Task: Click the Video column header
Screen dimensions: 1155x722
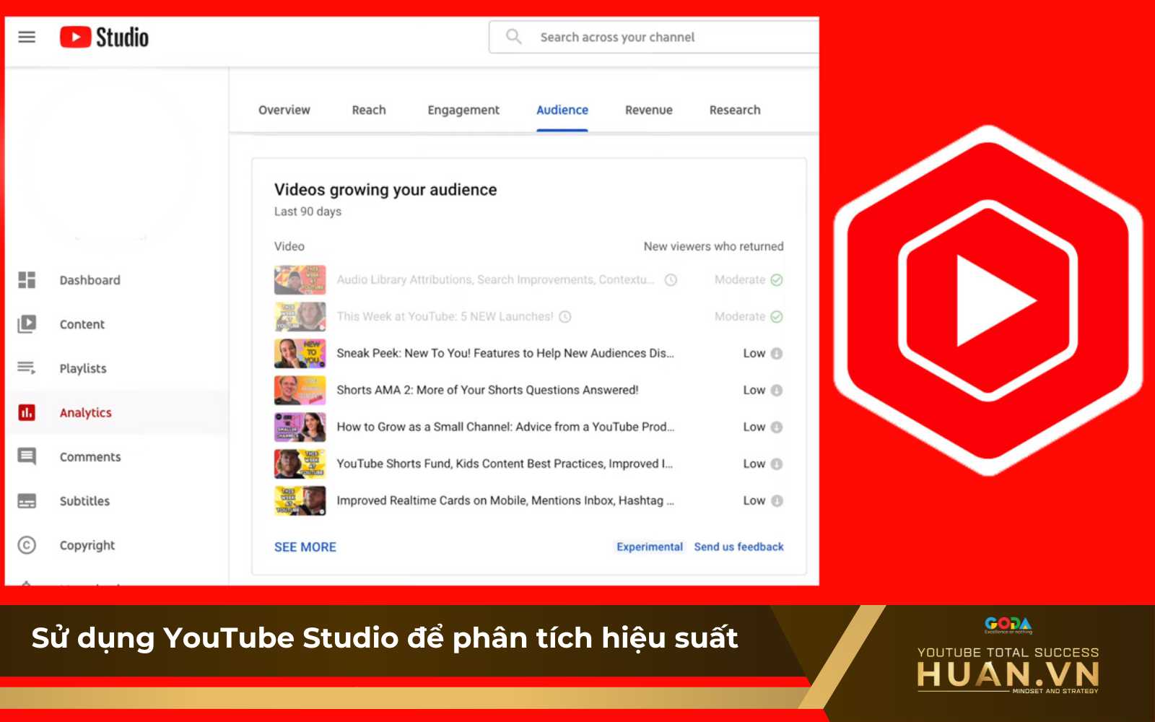Action: pyautogui.click(x=289, y=246)
